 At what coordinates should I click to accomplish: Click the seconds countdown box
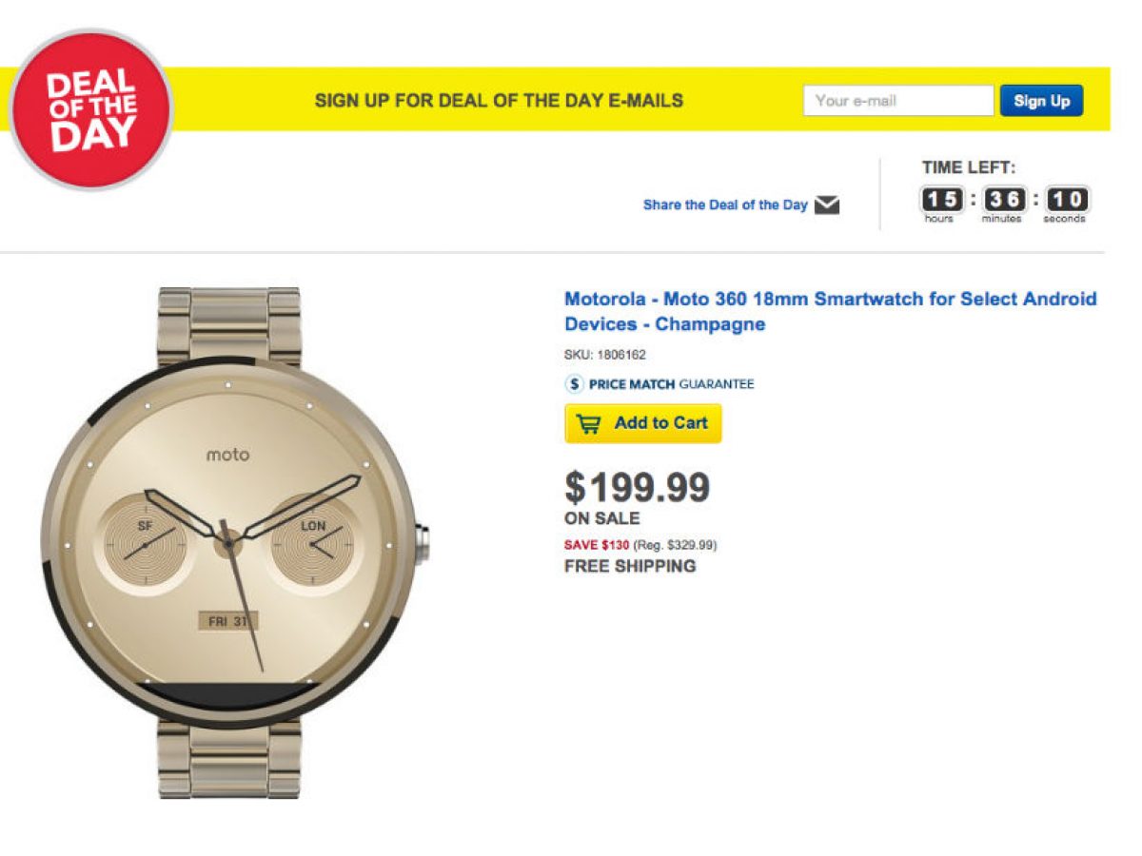(x=1066, y=201)
